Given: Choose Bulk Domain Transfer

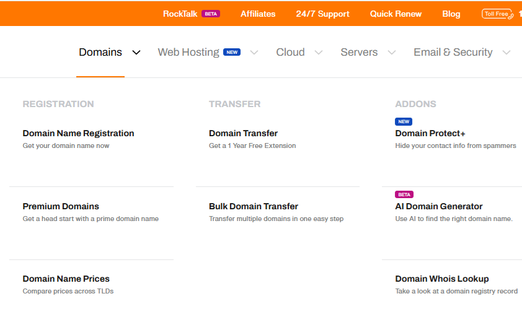Looking at the screenshot, I should (x=254, y=206).
